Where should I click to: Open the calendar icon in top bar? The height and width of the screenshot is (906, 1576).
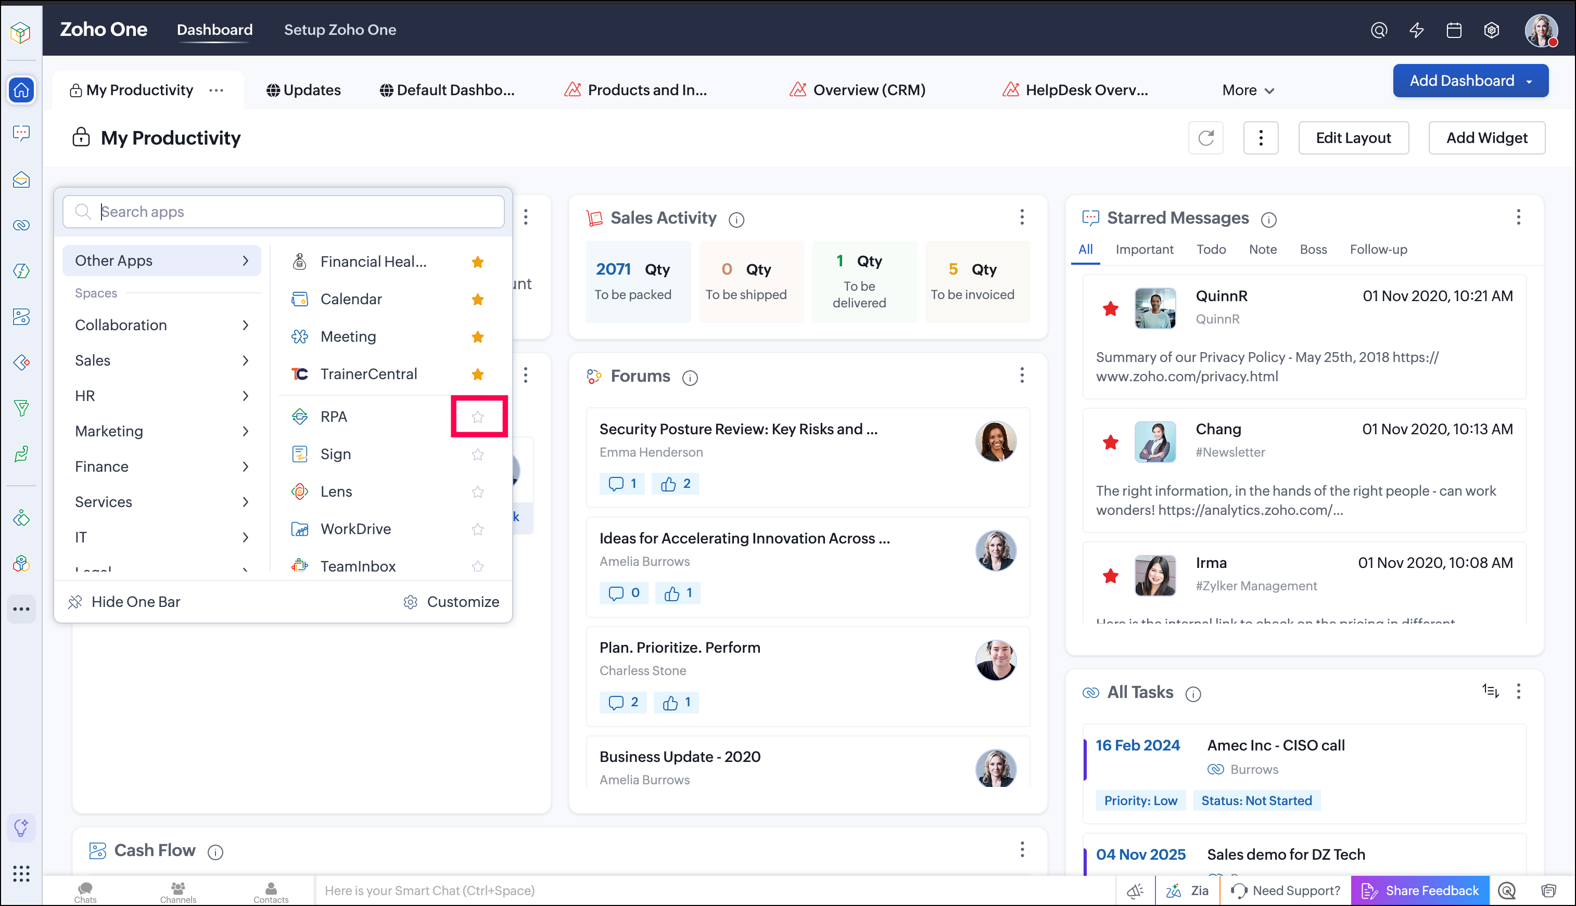click(x=1454, y=30)
